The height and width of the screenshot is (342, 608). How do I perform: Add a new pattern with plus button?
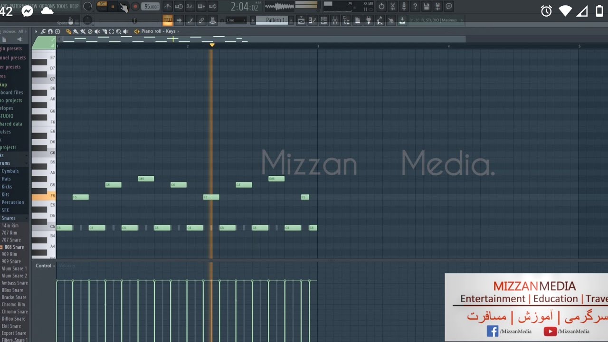(x=291, y=20)
